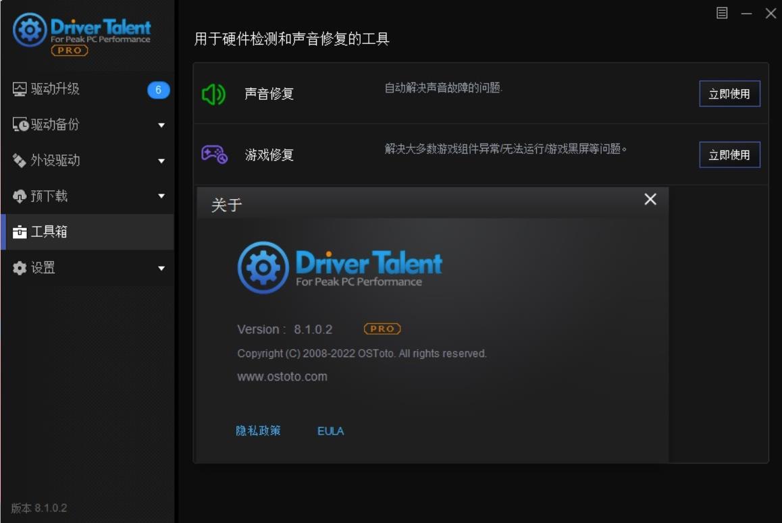Open the 驱动备份 sidebar section

pyautogui.click(x=88, y=125)
